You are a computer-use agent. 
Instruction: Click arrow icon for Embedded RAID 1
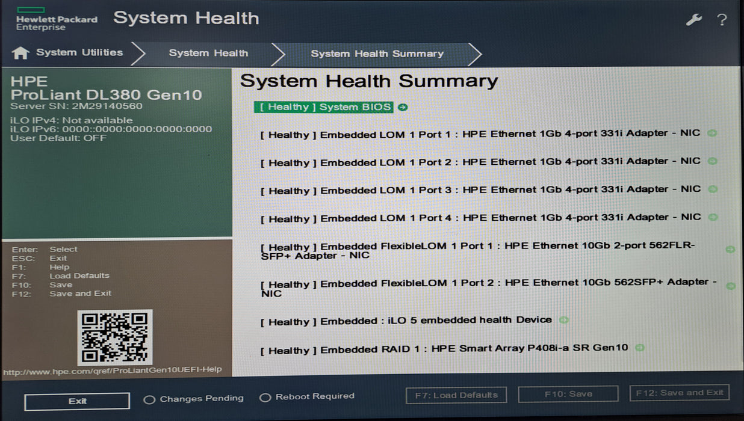(640, 348)
